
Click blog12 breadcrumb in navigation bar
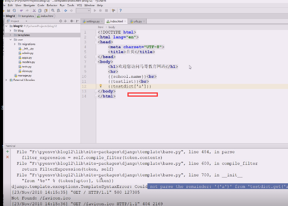point(10,16)
